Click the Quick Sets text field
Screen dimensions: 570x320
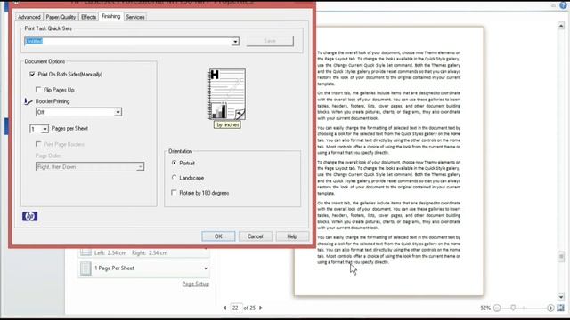point(128,42)
